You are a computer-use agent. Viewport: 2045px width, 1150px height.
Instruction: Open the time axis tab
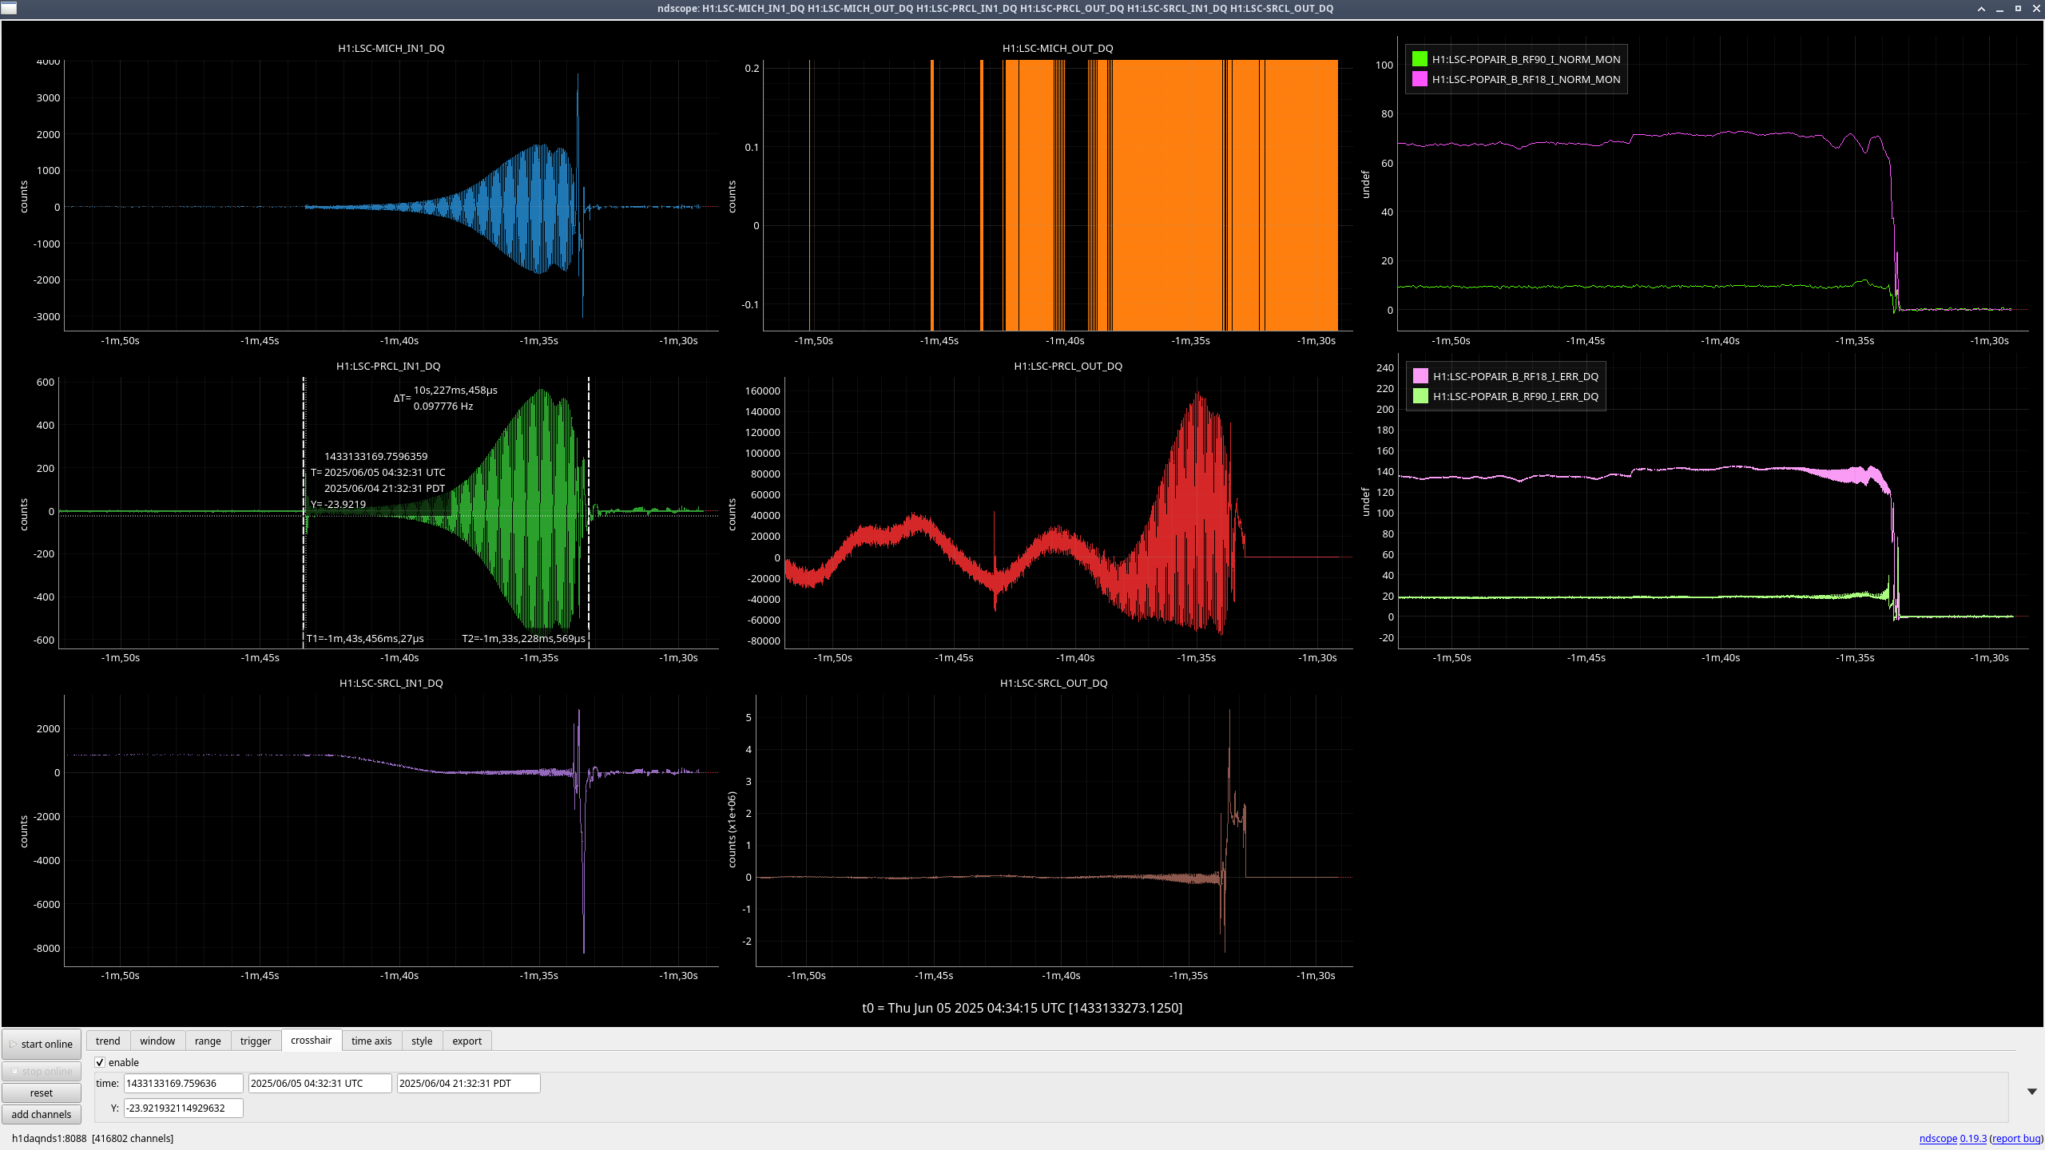click(371, 1041)
